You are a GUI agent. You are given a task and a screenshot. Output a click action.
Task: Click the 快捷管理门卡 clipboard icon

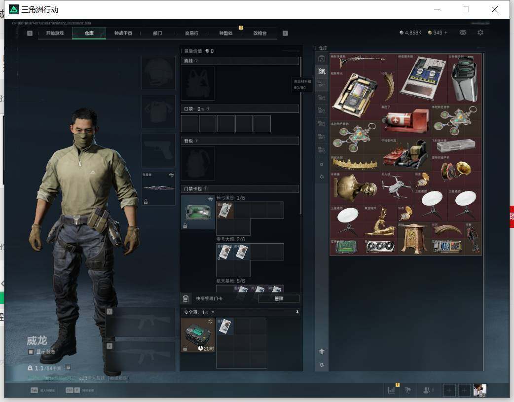[186, 298]
